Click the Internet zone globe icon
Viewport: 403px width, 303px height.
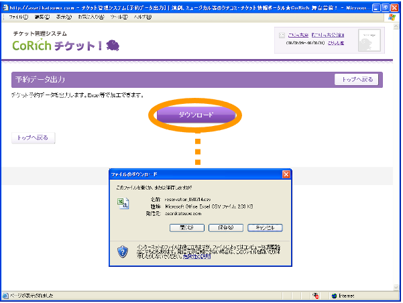tap(335, 296)
